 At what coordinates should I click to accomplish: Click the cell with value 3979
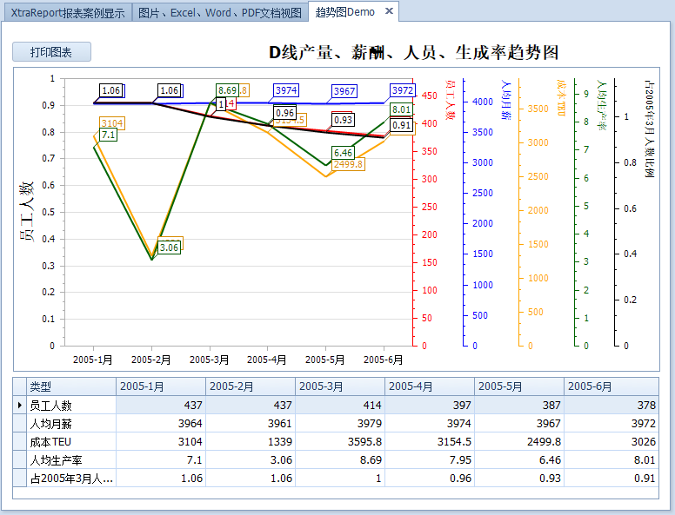coord(340,424)
